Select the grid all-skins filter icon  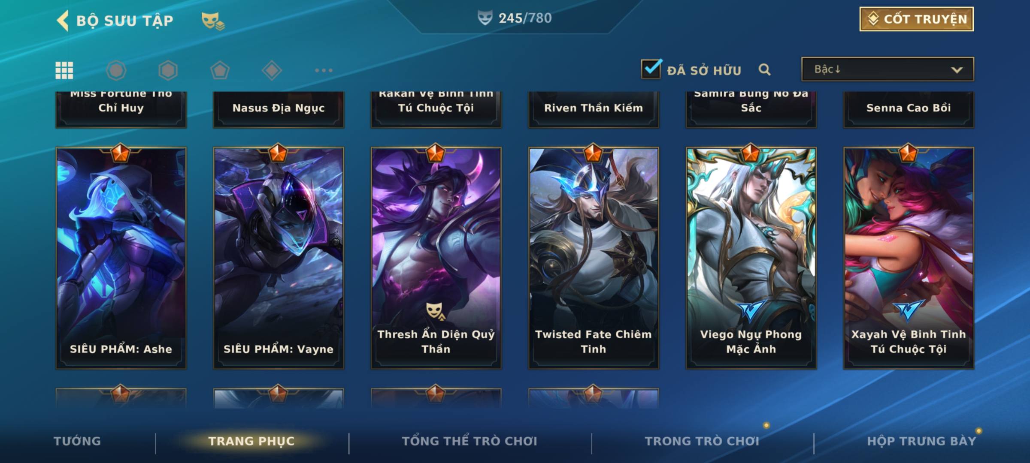64,70
